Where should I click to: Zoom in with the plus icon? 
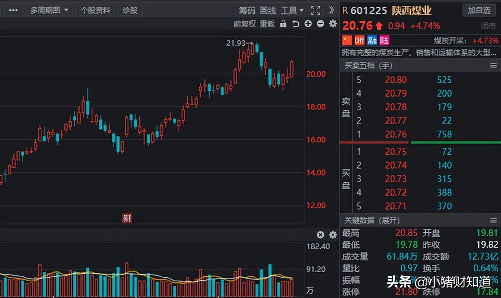point(308,24)
